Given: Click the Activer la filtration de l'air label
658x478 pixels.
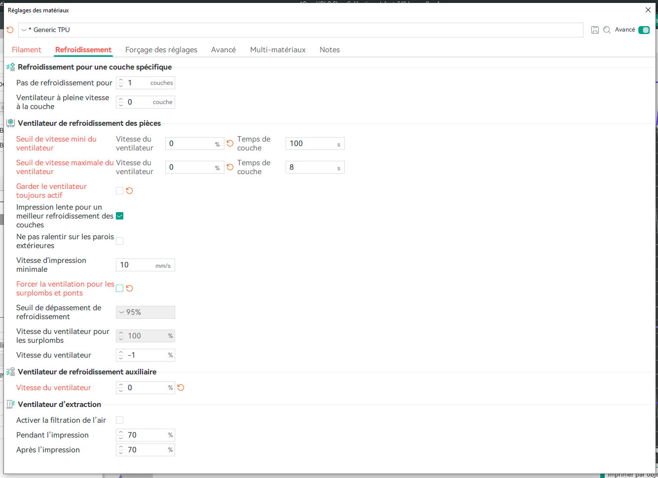Looking at the screenshot, I should point(61,420).
